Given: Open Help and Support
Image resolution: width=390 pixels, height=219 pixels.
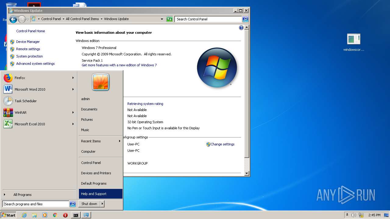Looking at the screenshot, I should (101, 194).
